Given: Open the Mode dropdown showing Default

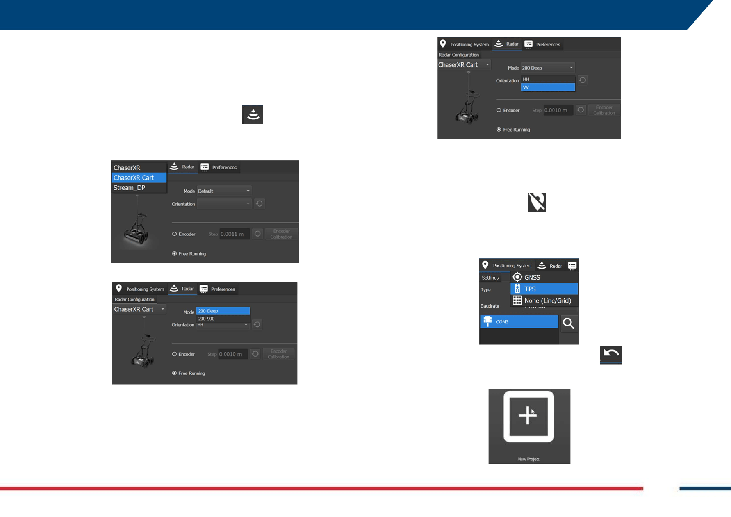Looking at the screenshot, I should (x=224, y=191).
